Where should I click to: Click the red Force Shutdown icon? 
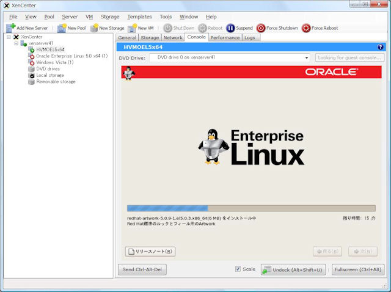tap(261, 28)
